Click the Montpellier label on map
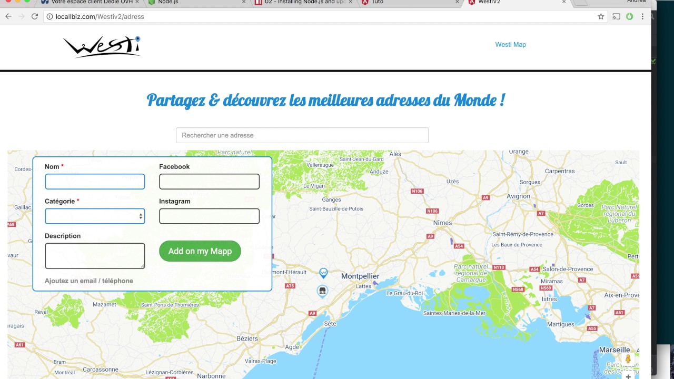This screenshot has width=674, height=379. pyautogui.click(x=360, y=276)
